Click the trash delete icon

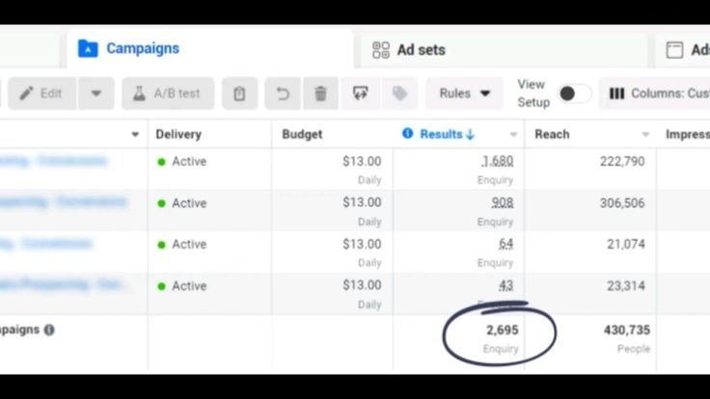click(x=320, y=93)
